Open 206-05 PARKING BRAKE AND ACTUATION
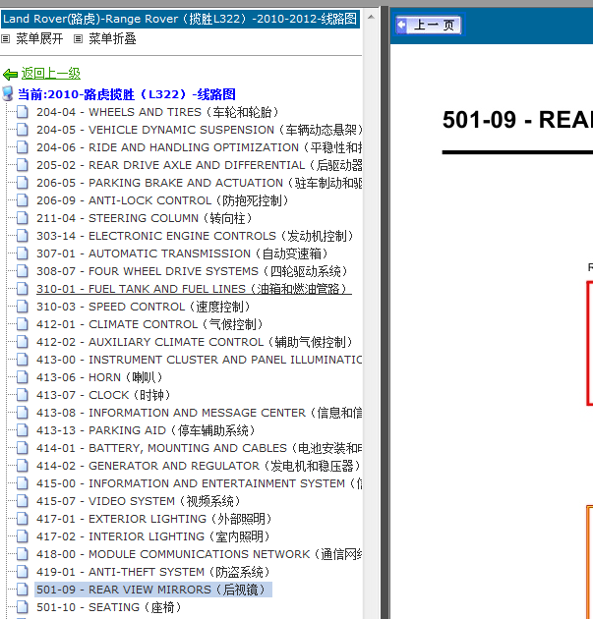 click(x=199, y=183)
